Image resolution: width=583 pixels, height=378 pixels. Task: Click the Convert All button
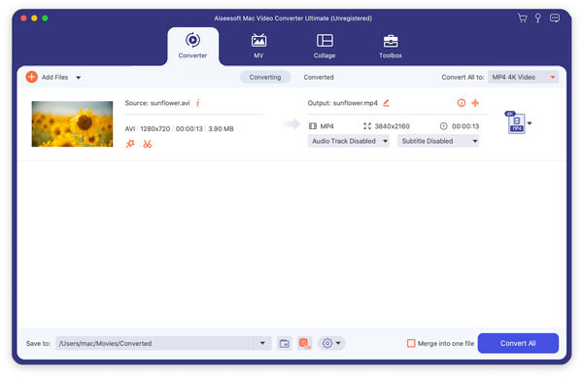pyautogui.click(x=518, y=343)
